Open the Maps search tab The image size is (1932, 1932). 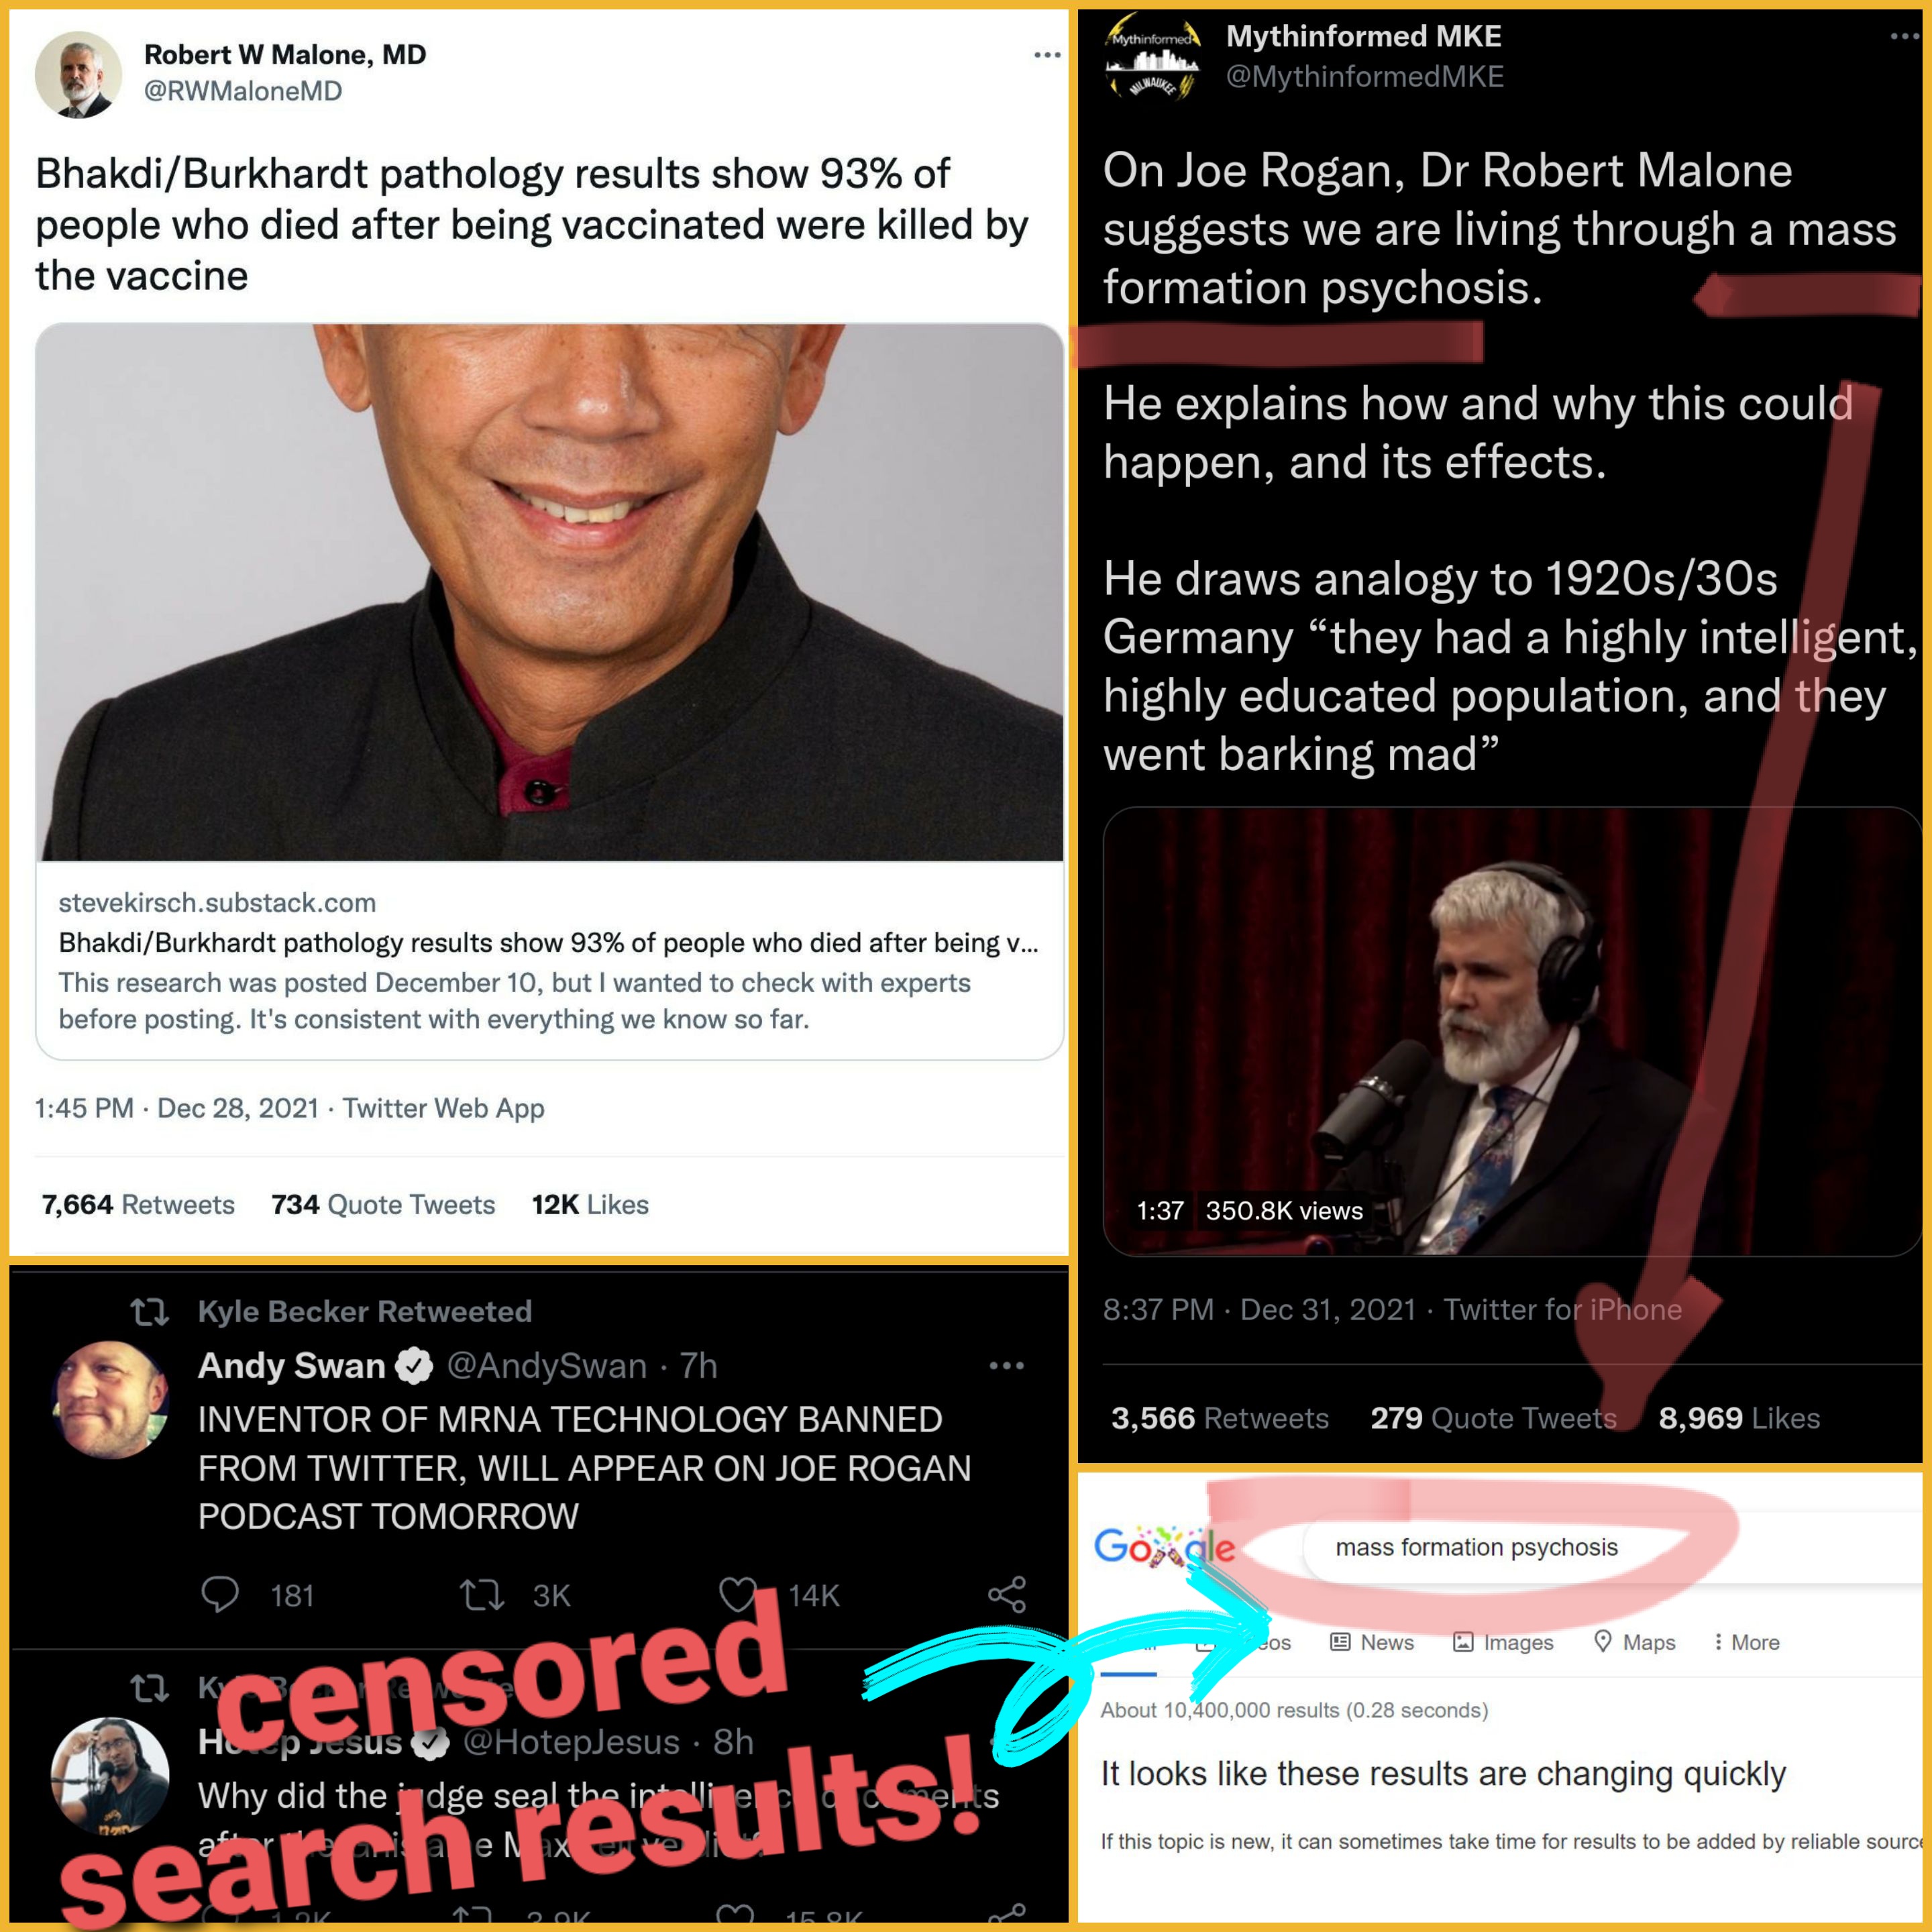pos(1634,1642)
